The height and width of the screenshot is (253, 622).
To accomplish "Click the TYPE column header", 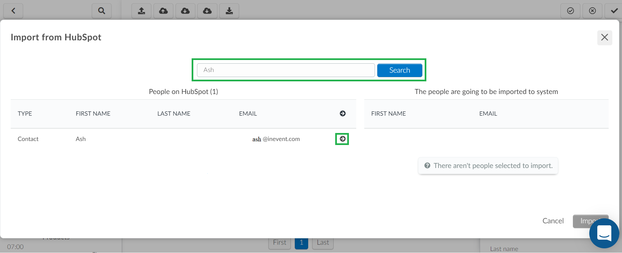I will pos(25,114).
